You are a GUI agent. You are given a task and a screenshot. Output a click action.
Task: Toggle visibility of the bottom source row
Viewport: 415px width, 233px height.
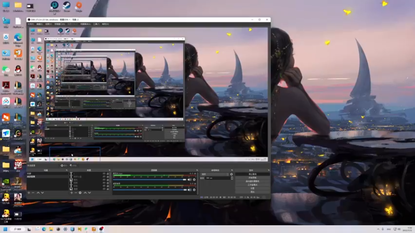click(104, 189)
